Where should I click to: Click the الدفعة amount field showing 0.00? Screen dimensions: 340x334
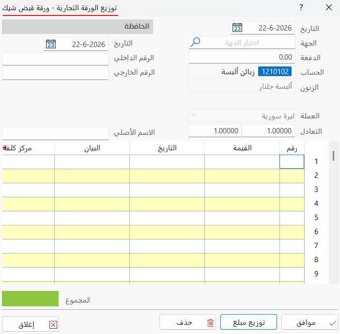[x=242, y=57]
